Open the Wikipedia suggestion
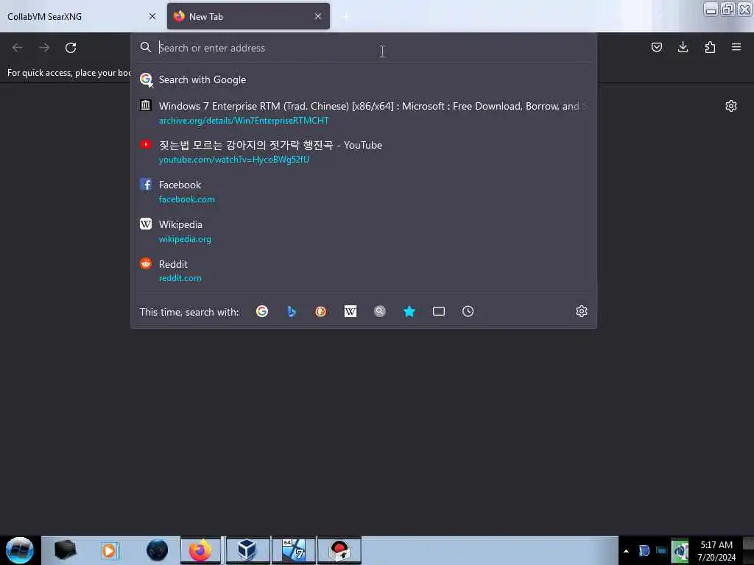This screenshot has width=754, height=565. (364, 231)
